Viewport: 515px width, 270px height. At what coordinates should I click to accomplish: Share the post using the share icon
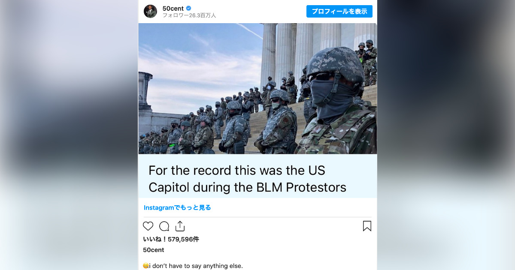[180, 226]
